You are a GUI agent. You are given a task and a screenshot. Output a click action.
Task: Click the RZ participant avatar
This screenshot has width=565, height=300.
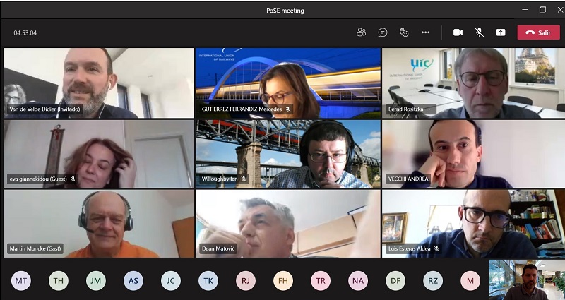pos(433,281)
